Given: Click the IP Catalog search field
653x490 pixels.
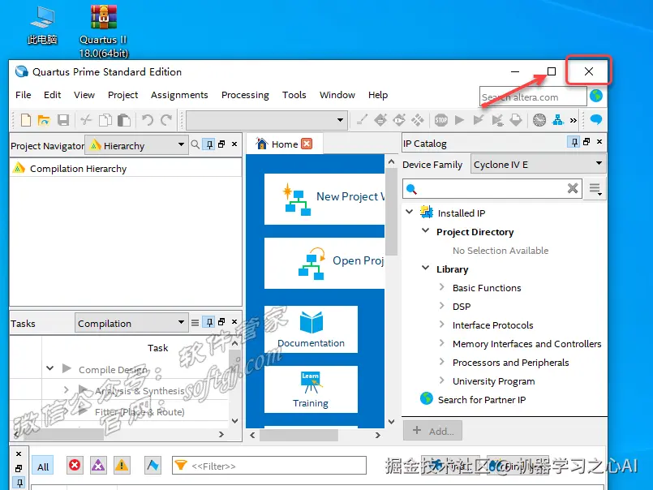Looking at the screenshot, I should pos(492,188).
